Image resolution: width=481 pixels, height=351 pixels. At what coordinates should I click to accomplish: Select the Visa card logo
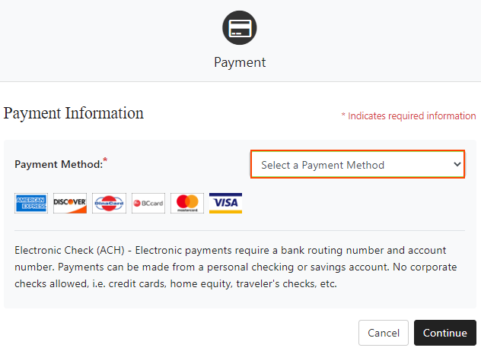[225, 203]
